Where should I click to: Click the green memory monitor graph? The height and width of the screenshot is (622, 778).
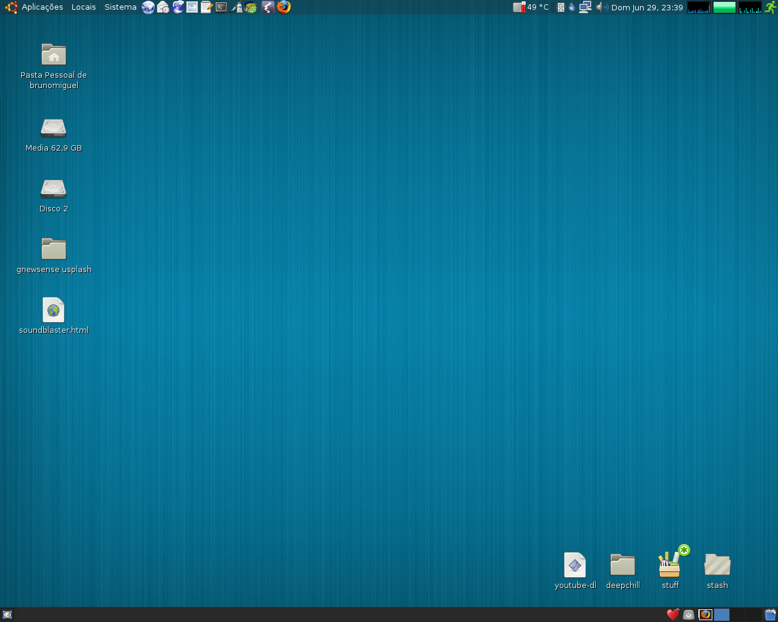pyautogui.click(x=724, y=7)
